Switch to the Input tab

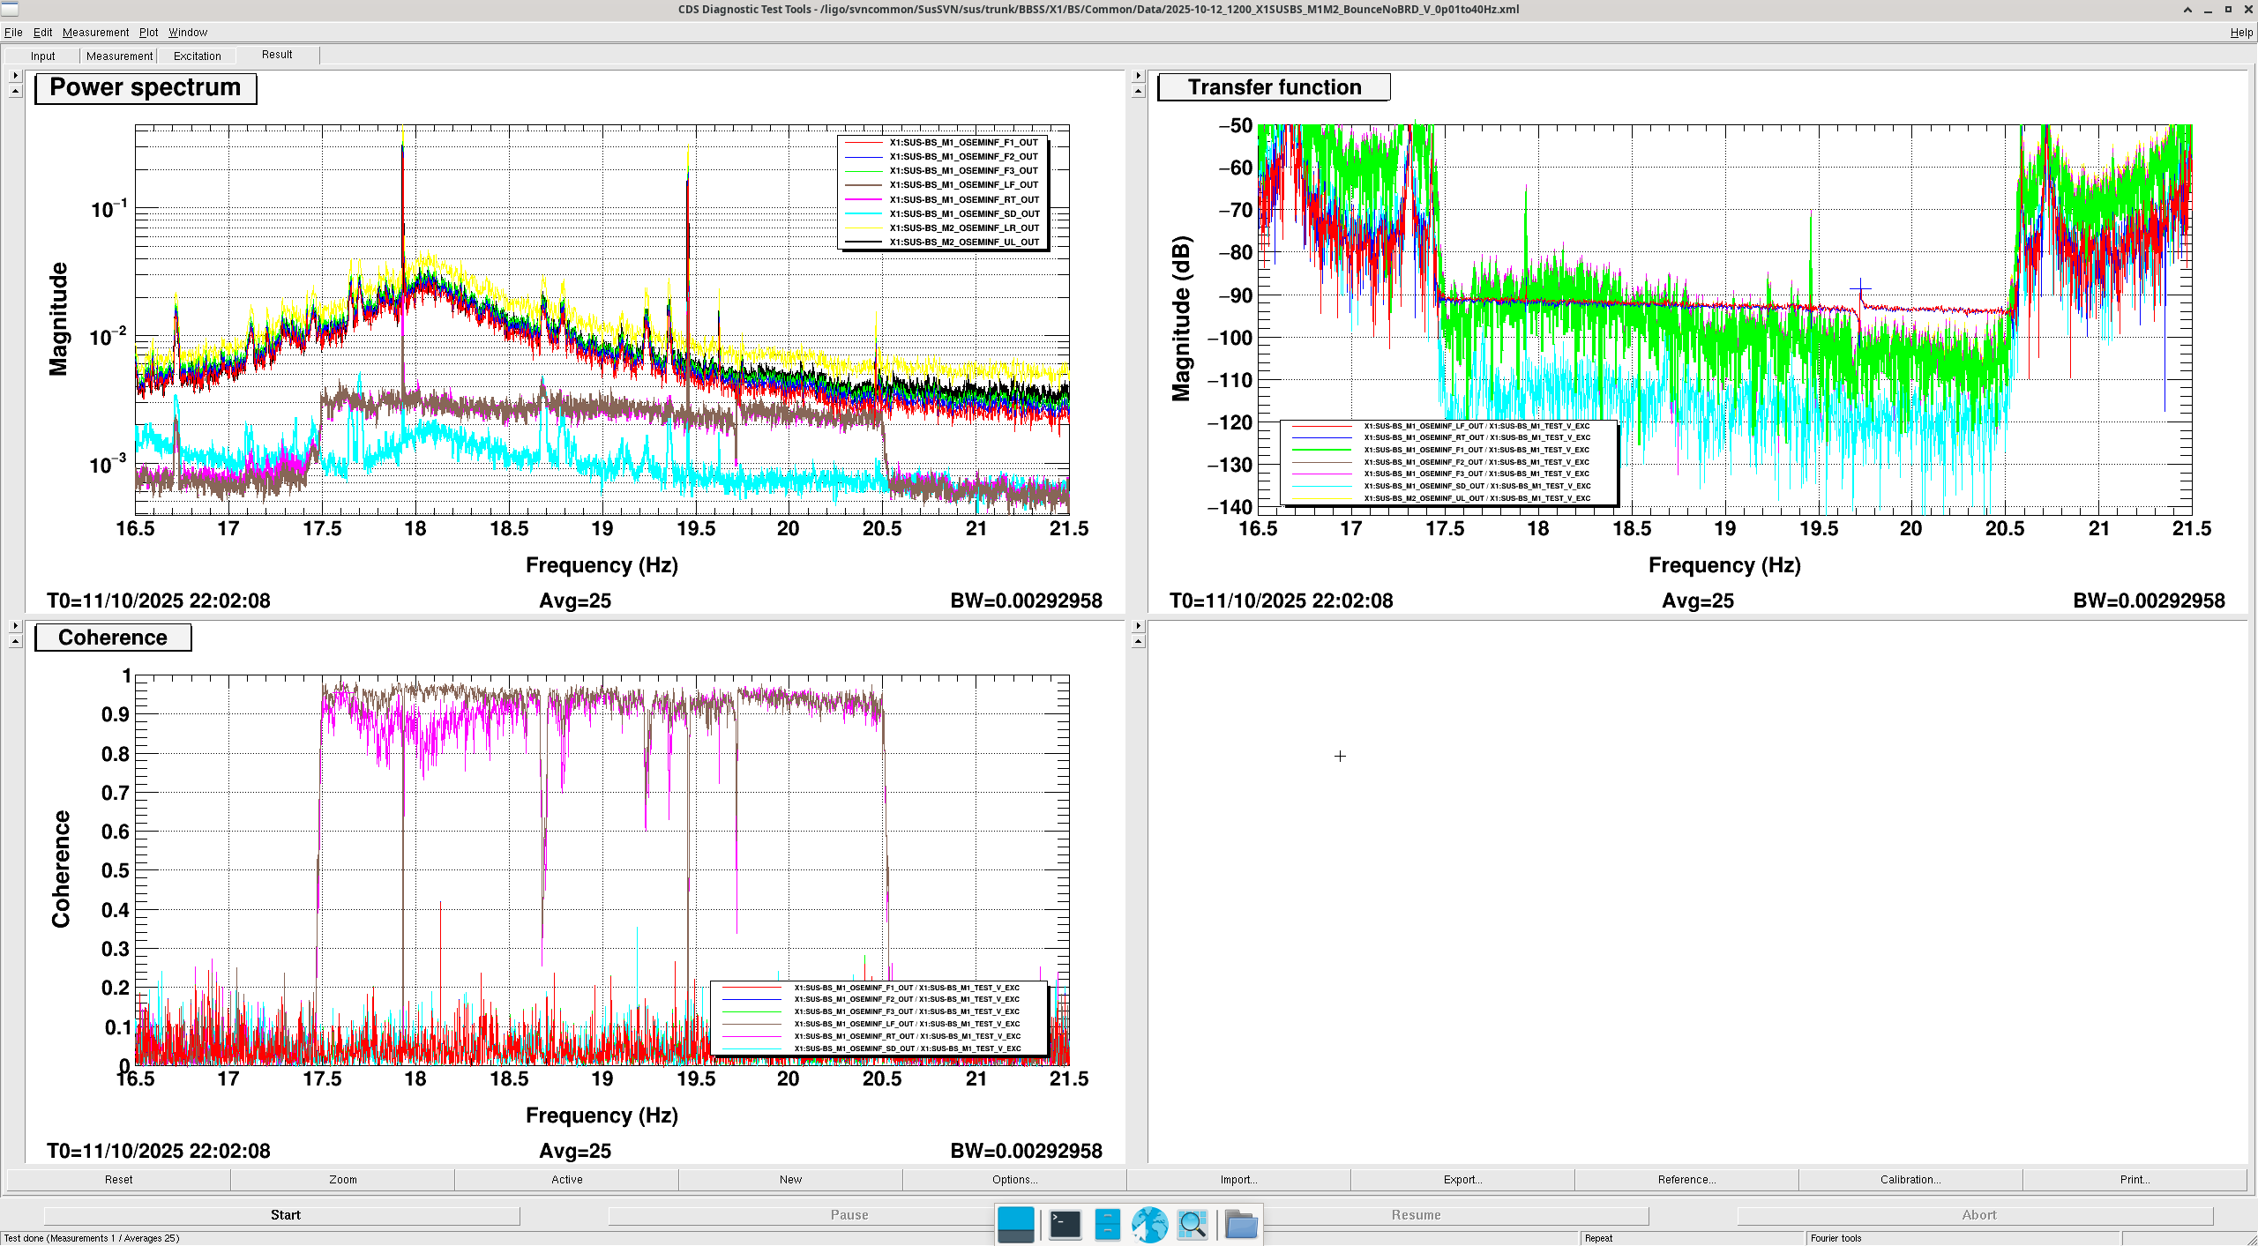42,56
